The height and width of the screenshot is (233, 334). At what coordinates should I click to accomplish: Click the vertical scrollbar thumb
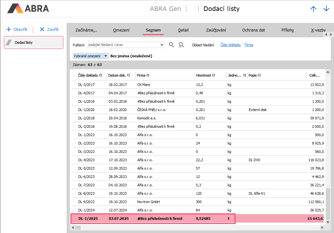click(328, 203)
